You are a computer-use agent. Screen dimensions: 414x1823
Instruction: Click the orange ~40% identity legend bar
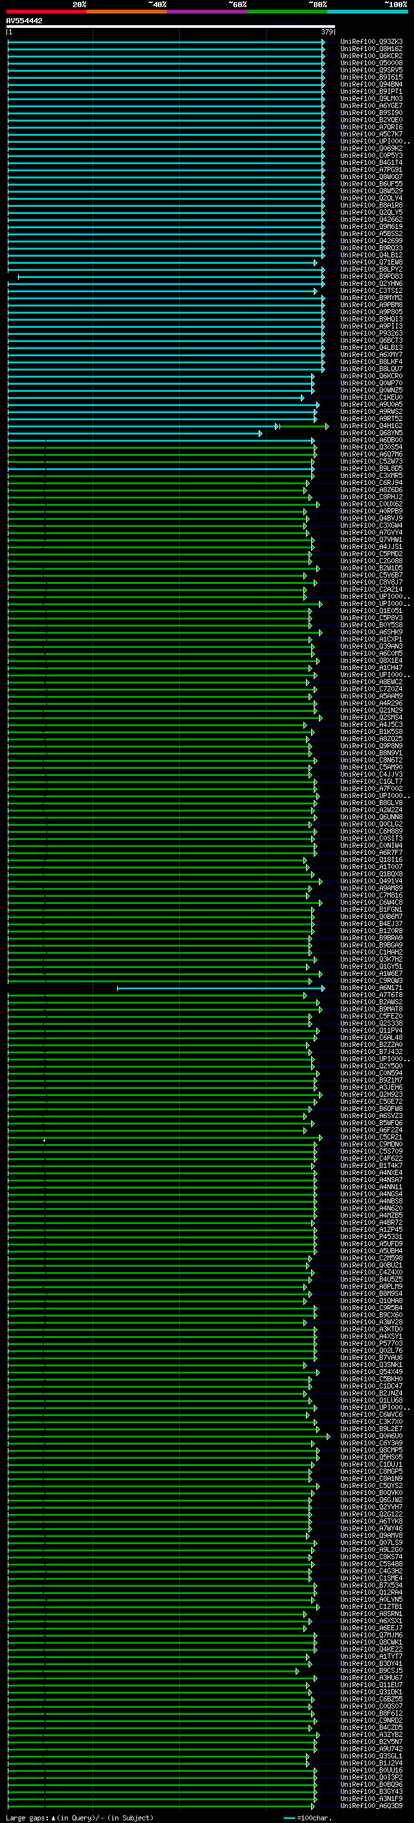tap(127, 12)
